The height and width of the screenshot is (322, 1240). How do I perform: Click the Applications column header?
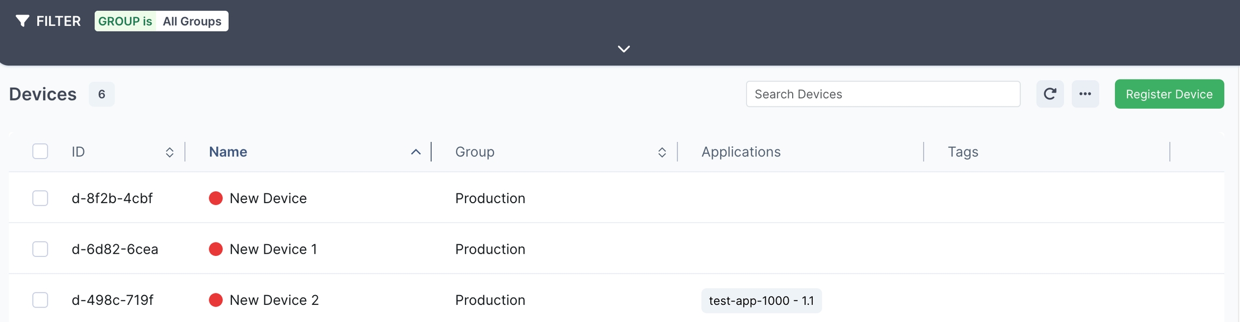tap(741, 152)
